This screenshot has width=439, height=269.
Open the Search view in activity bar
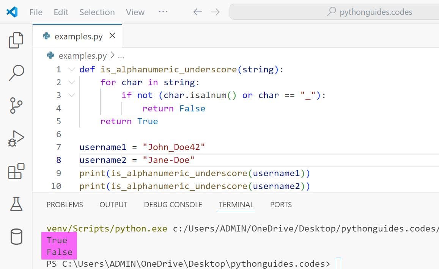16,73
